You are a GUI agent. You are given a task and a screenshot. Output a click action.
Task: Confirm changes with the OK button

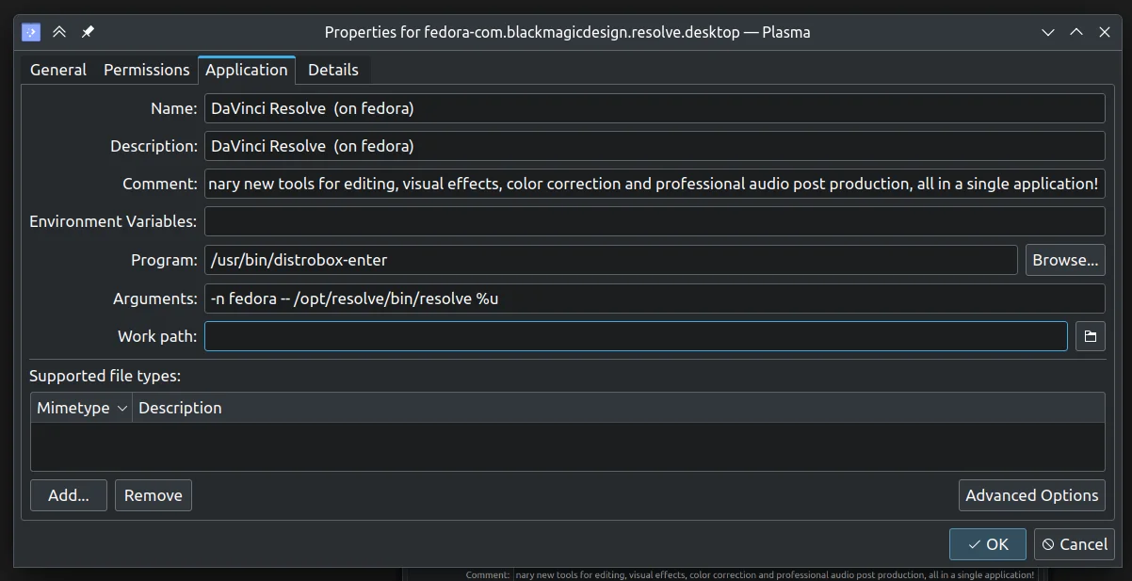[x=987, y=544]
